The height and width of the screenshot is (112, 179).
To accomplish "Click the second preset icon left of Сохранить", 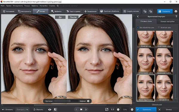I will click(x=150, y=11).
